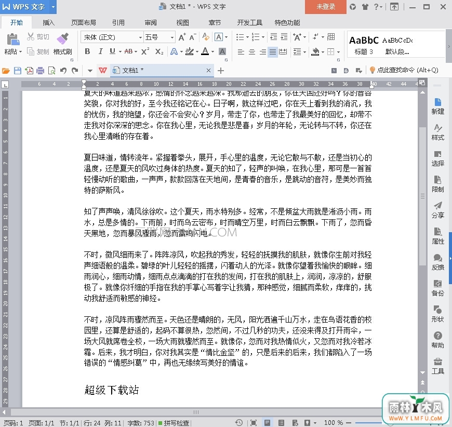Switch to the 引用 (References) tab
Viewport: 452px width, 427px height.
118,22
